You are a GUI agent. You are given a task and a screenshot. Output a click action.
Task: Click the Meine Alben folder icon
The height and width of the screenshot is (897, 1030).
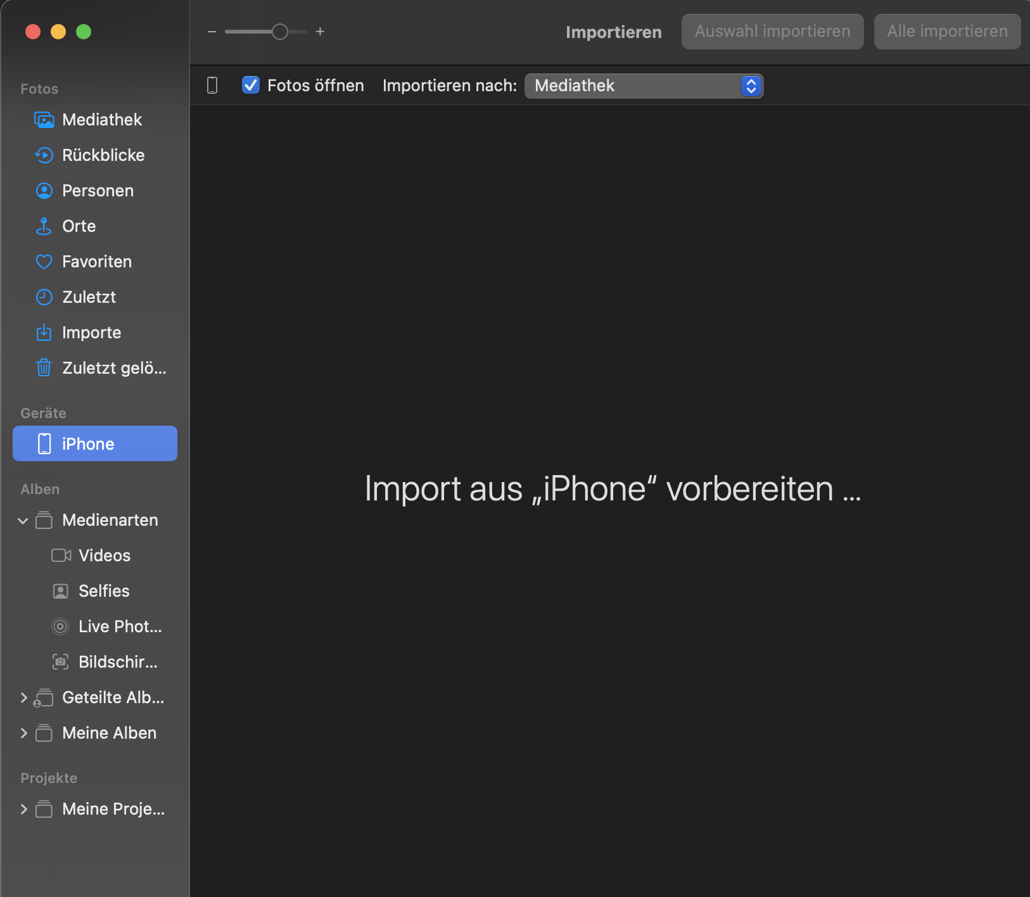(x=44, y=733)
